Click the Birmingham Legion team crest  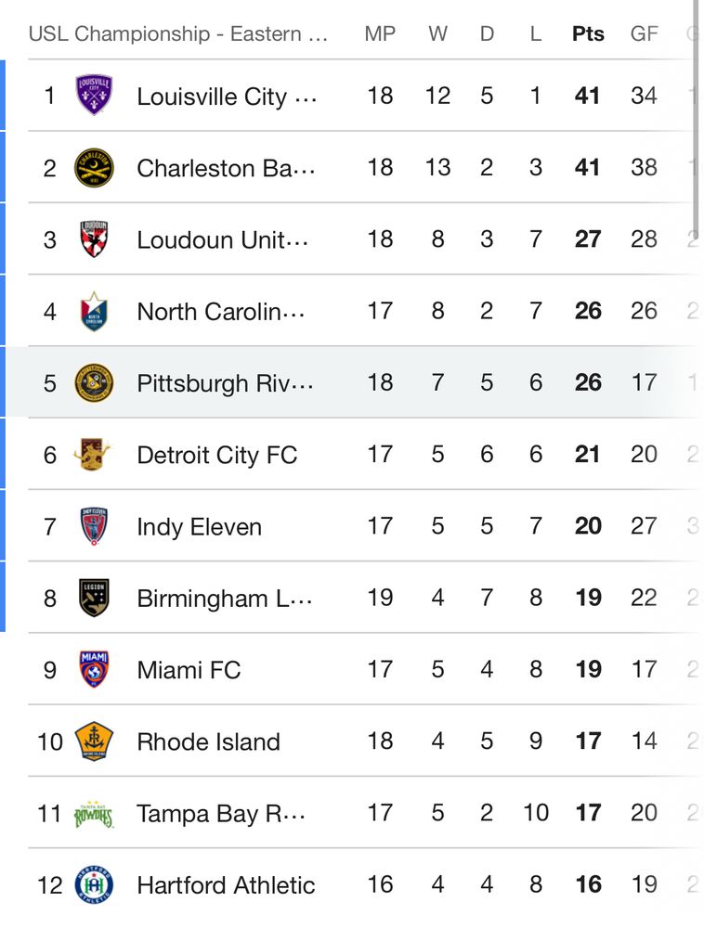94,598
